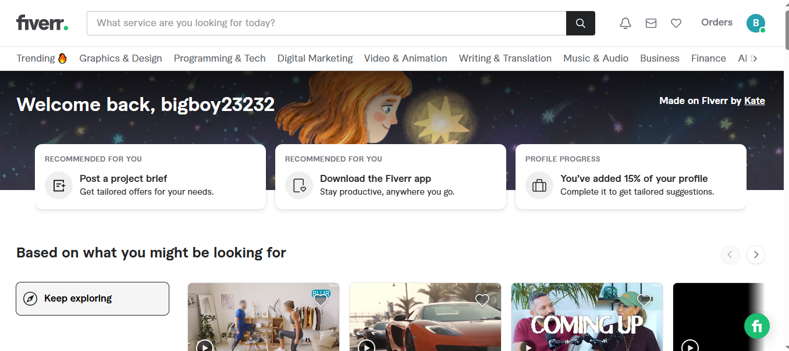Viewport: 789px width, 351px height.
Task: Click the Download Fiverr app icon
Action: [x=298, y=185]
